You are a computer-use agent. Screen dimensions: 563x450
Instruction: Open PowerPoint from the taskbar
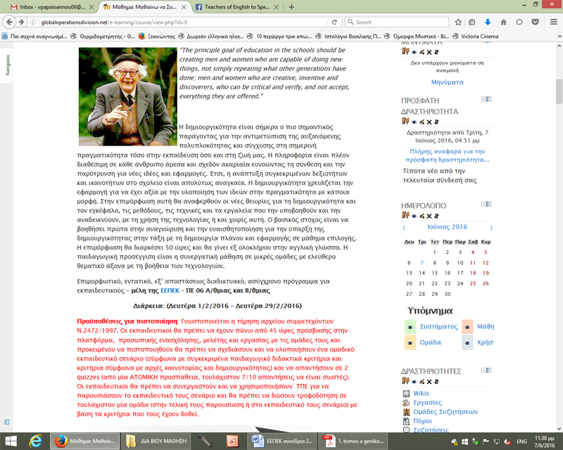click(232, 441)
